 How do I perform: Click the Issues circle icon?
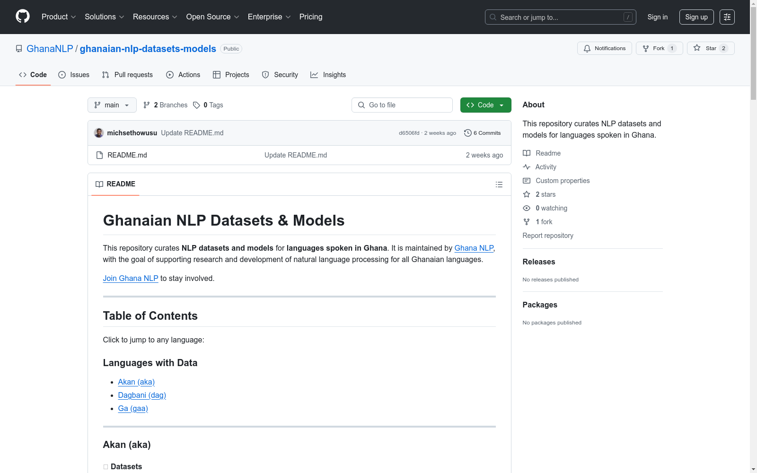(62, 75)
